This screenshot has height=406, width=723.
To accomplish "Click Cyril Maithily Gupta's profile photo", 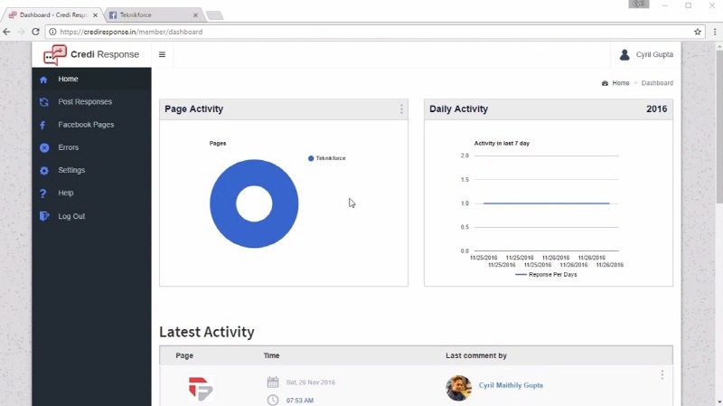I will pyautogui.click(x=458, y=388).
